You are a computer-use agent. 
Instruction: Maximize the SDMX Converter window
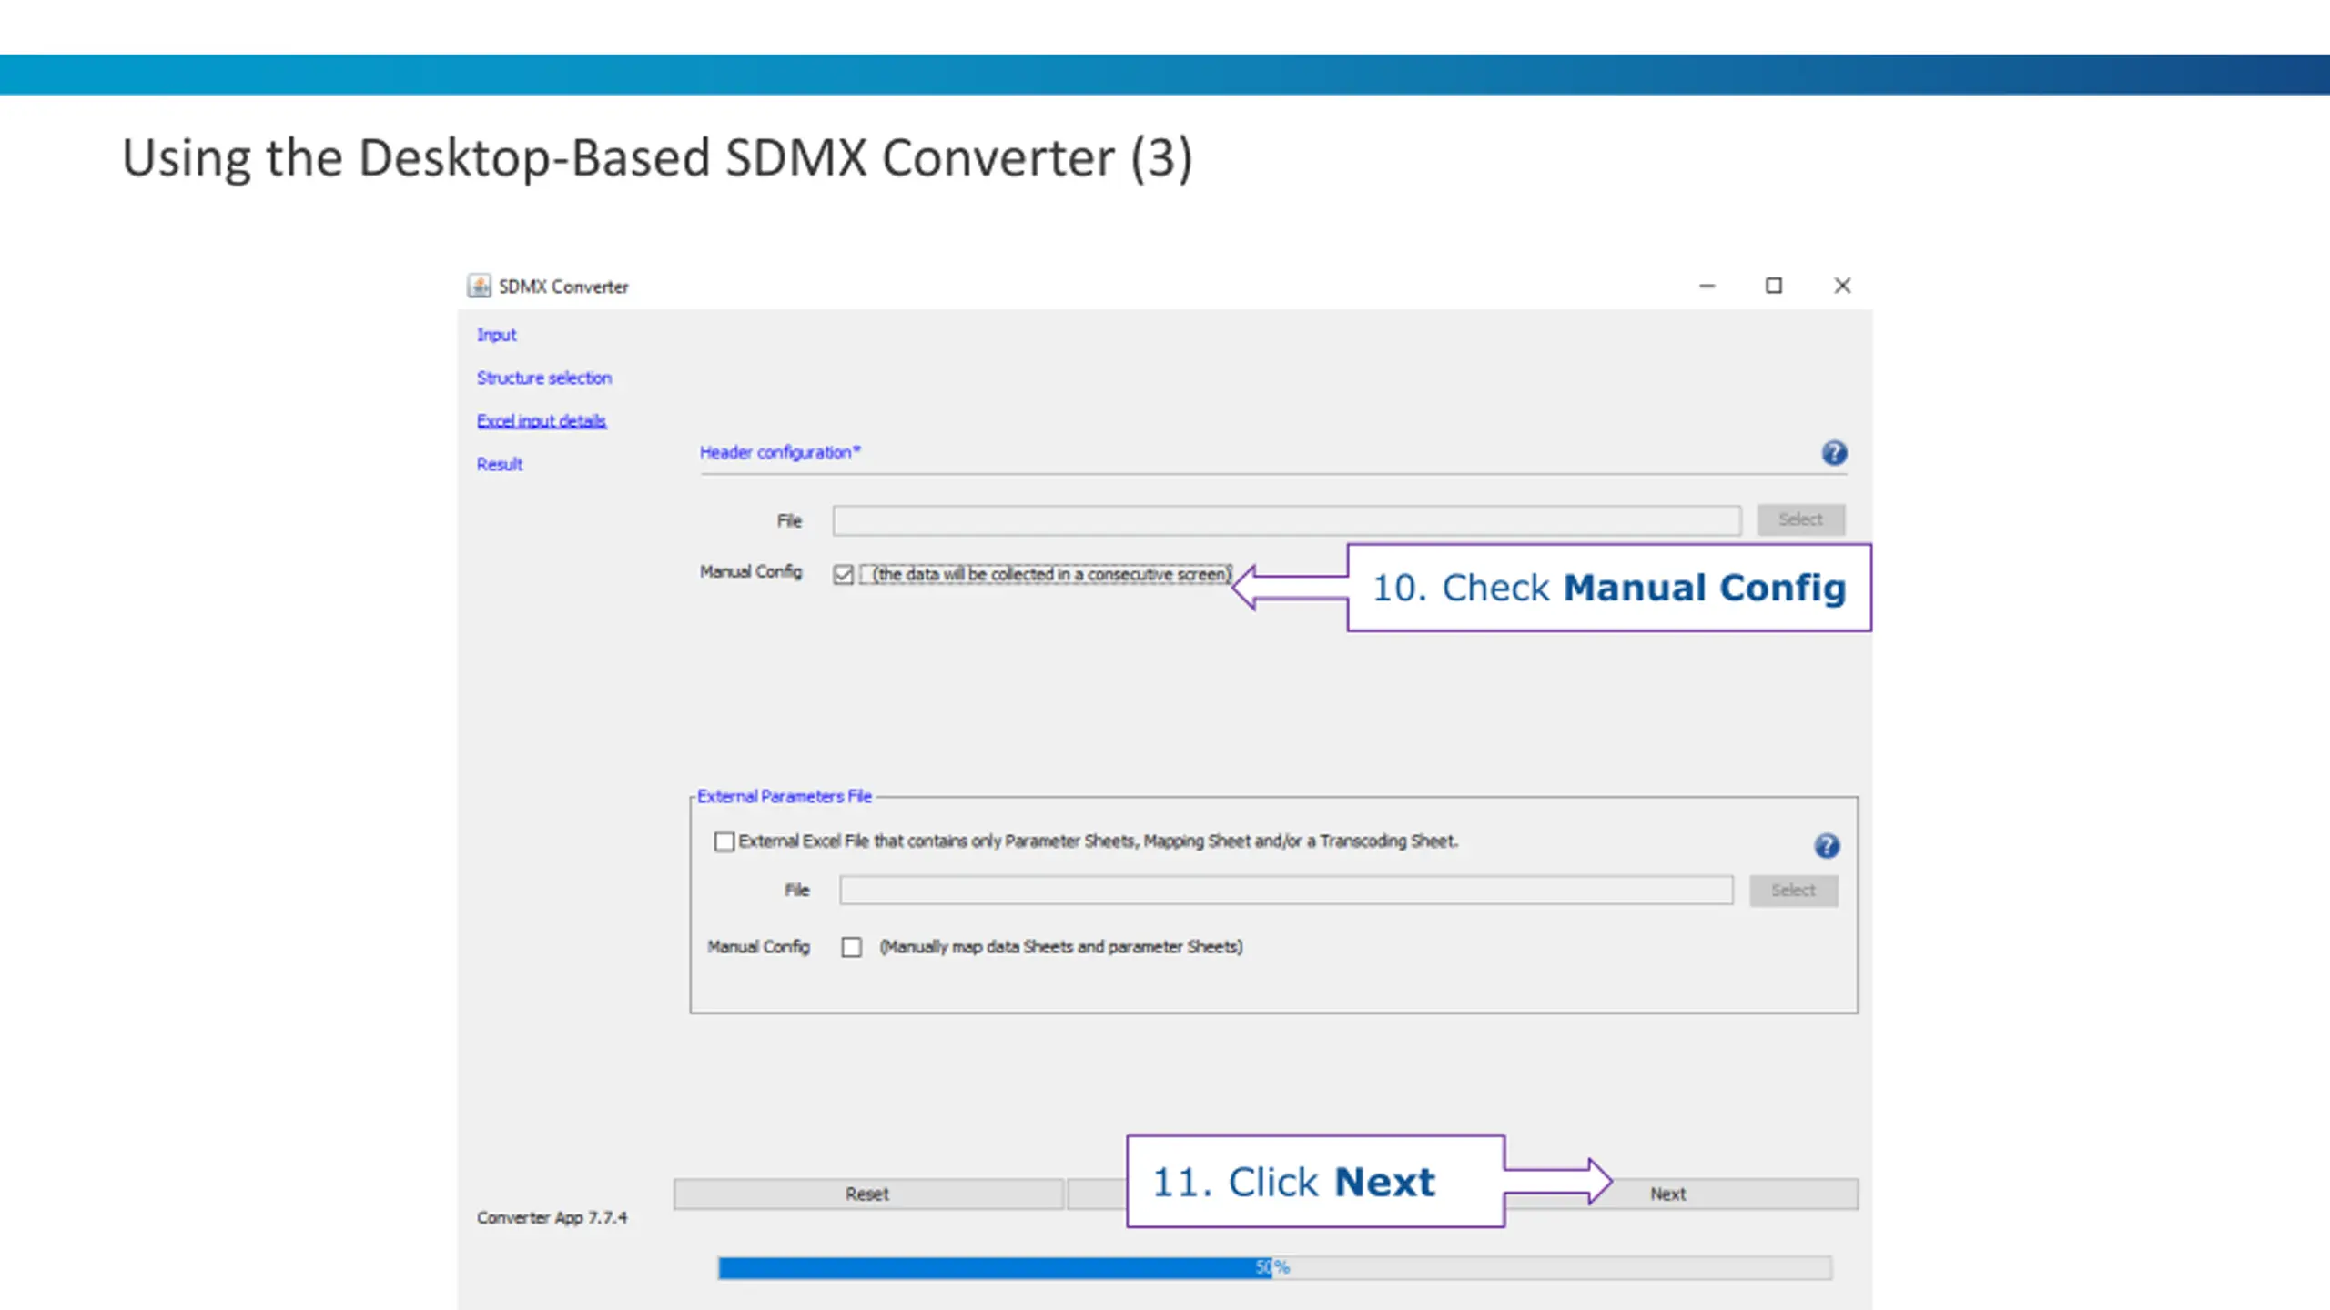tap(1774, 286)
